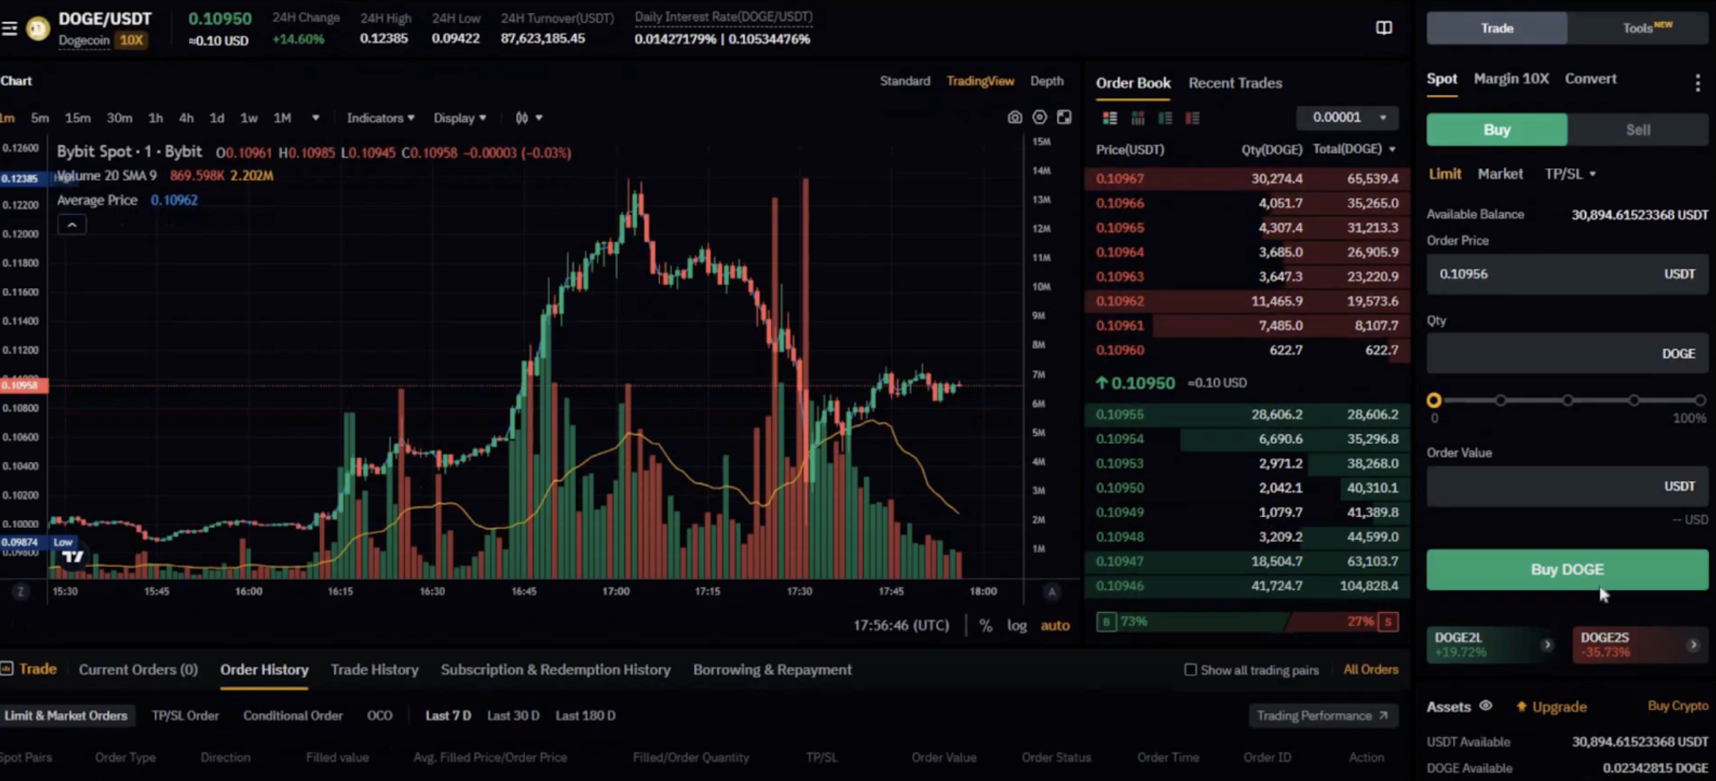Select the candlestick chart type icon
The image size is (1716, 781).
(x=521, y=118)
